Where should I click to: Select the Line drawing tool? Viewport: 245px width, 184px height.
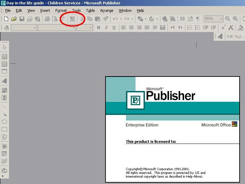[x=4, y=107]
